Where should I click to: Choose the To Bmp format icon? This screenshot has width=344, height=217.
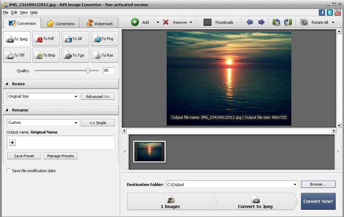tap(46, 55)
